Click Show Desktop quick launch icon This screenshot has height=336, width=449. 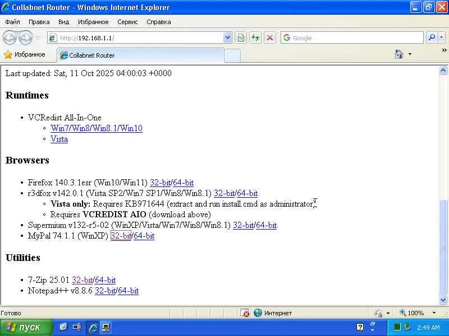point(77,327)
